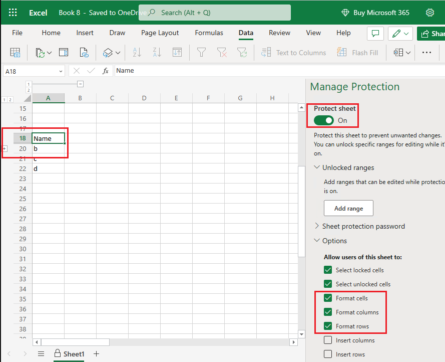
Task: Click the Outline group icon
Action: pos(398,53)
